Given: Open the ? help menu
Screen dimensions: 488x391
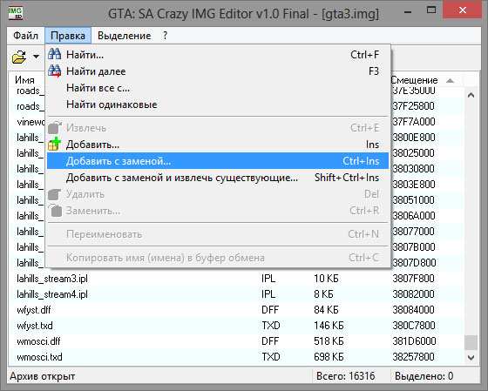Looking at the screenshot, I should click(x=165, y=36).
